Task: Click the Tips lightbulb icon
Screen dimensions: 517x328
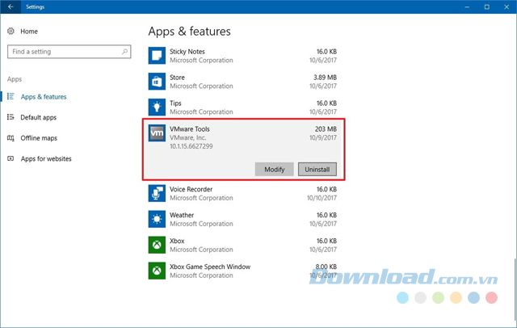Action: tap(157, 107)
